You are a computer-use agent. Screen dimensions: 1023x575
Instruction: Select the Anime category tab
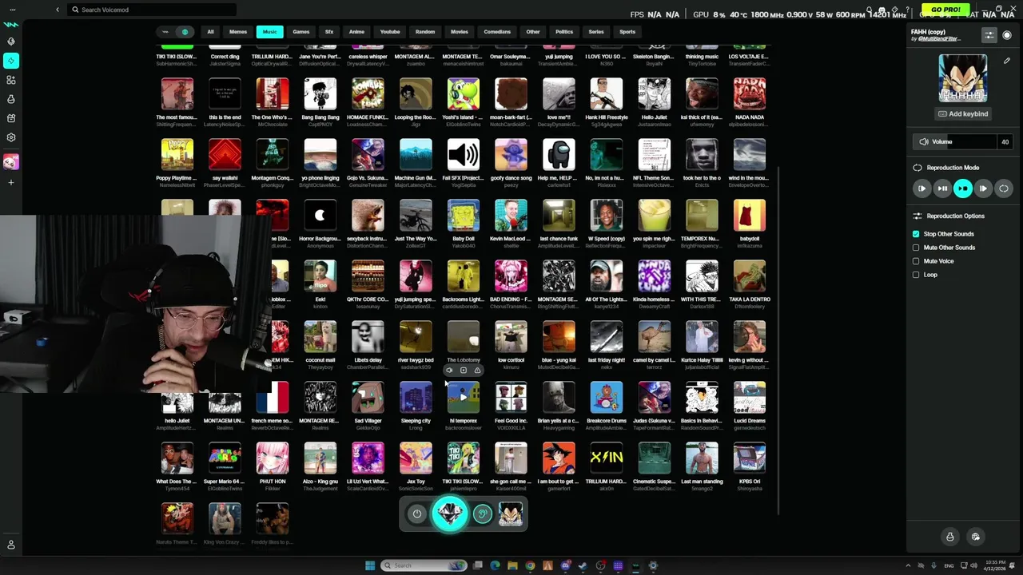356,32
